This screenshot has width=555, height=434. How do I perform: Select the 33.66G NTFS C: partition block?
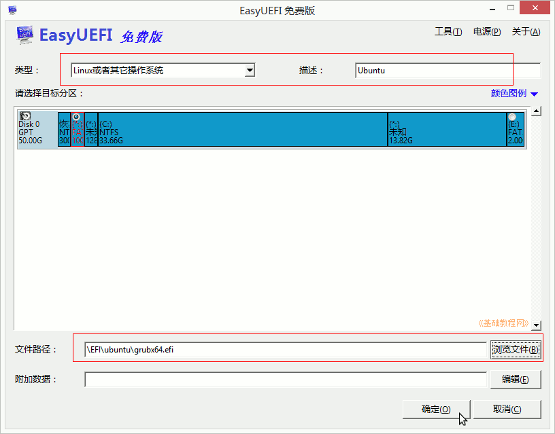pyautogui.click(x=242, y=129)
